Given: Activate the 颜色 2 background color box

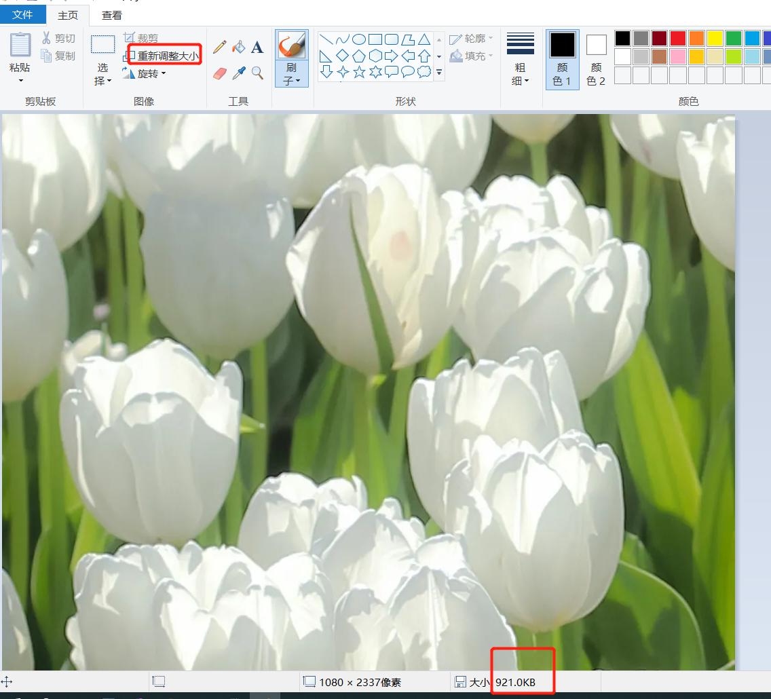Looking at the screenshot, I should (x=596, y=58).
